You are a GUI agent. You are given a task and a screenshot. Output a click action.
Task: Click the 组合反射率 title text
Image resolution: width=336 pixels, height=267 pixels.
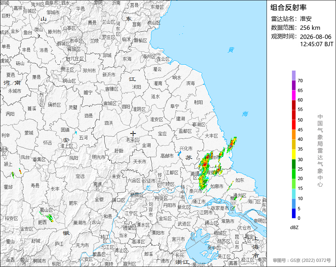(x=288, y=8)
